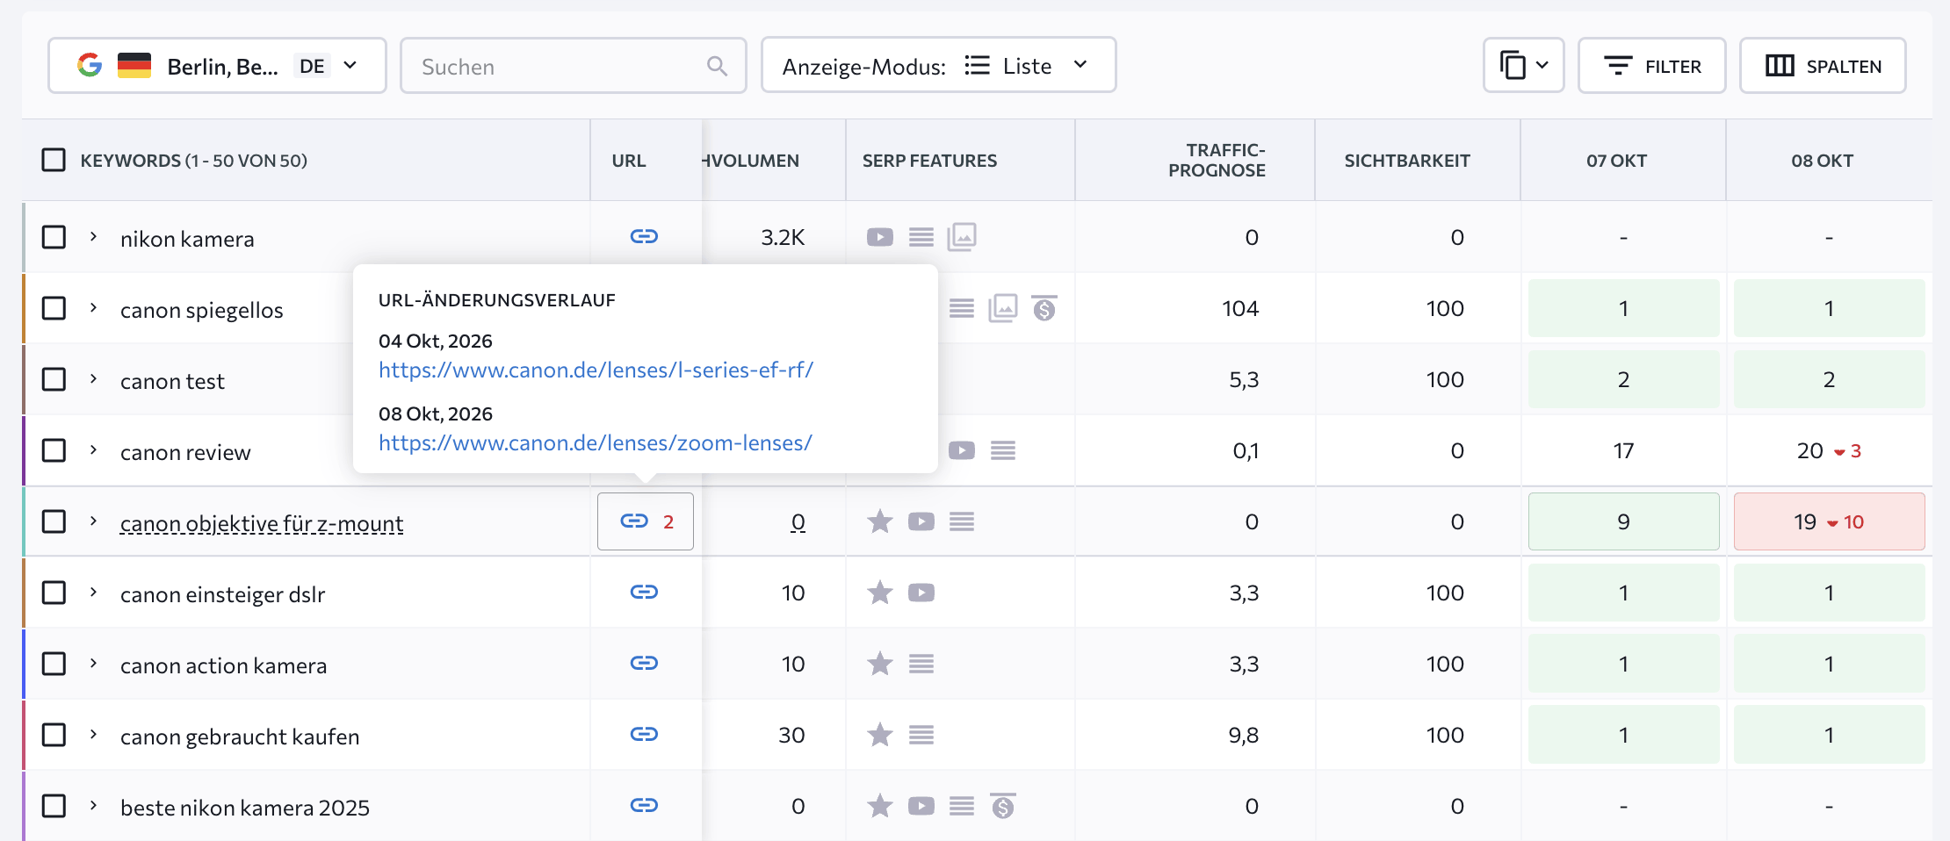Open the Berlin DE search engine dropdown
The image size is (1950, 841).
pos(217,66)
